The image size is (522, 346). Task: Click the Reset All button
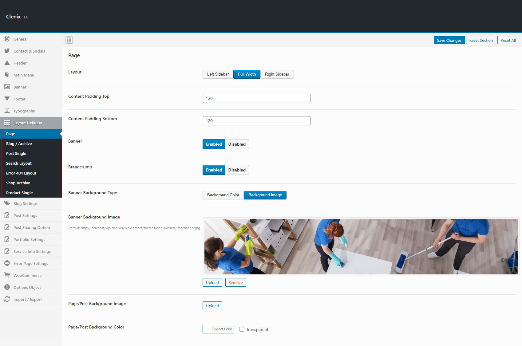click(x=508, y=40)
